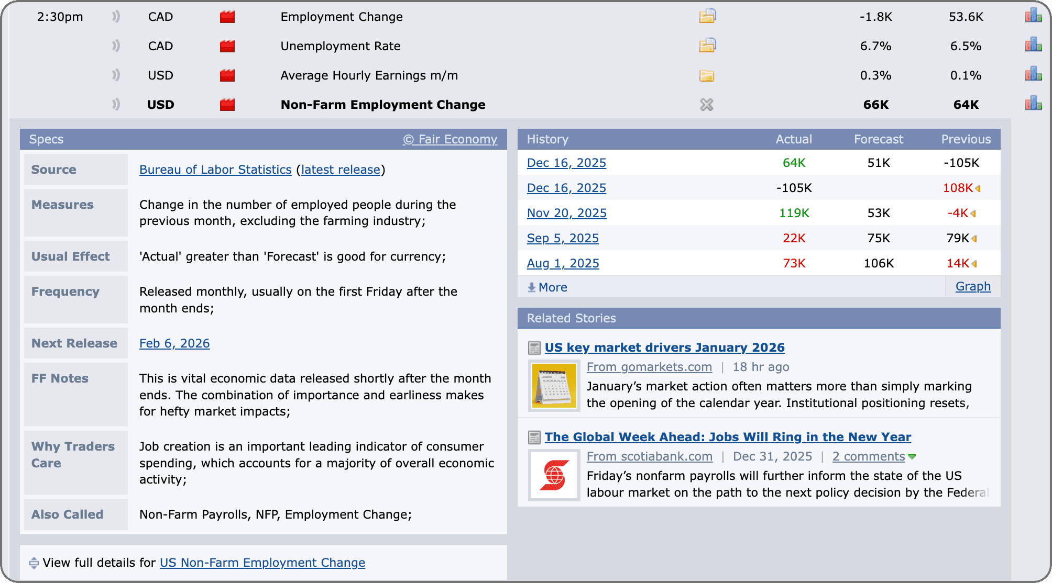
Task: Open the gomarkets calendar story thumbnail
Action: [554, 386]
